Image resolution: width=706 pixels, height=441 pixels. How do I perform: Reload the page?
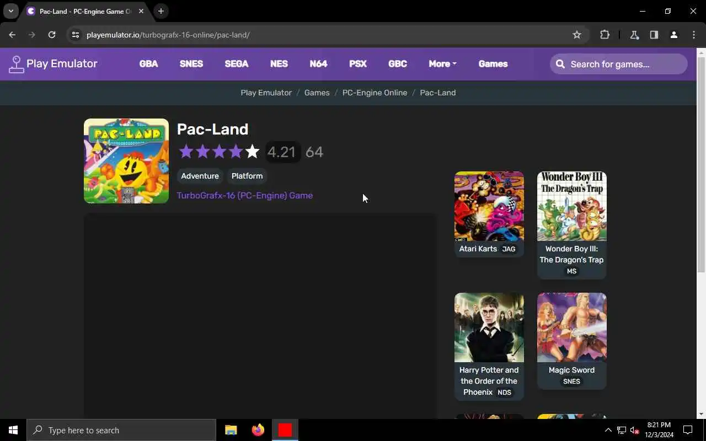point(52,35)
